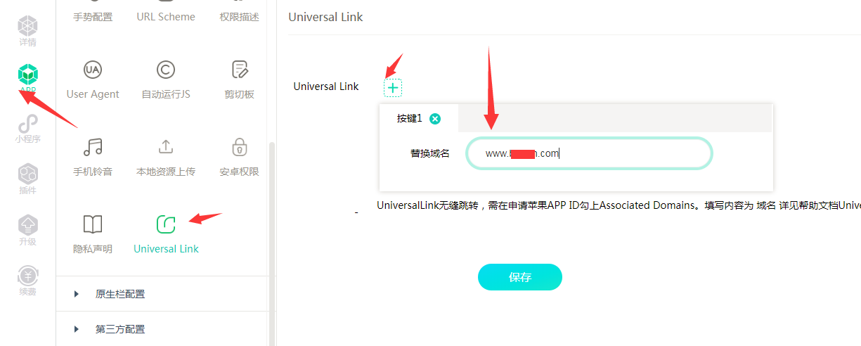
Task: Open the 隐私声明 book icon
Action: click(93, 224)
